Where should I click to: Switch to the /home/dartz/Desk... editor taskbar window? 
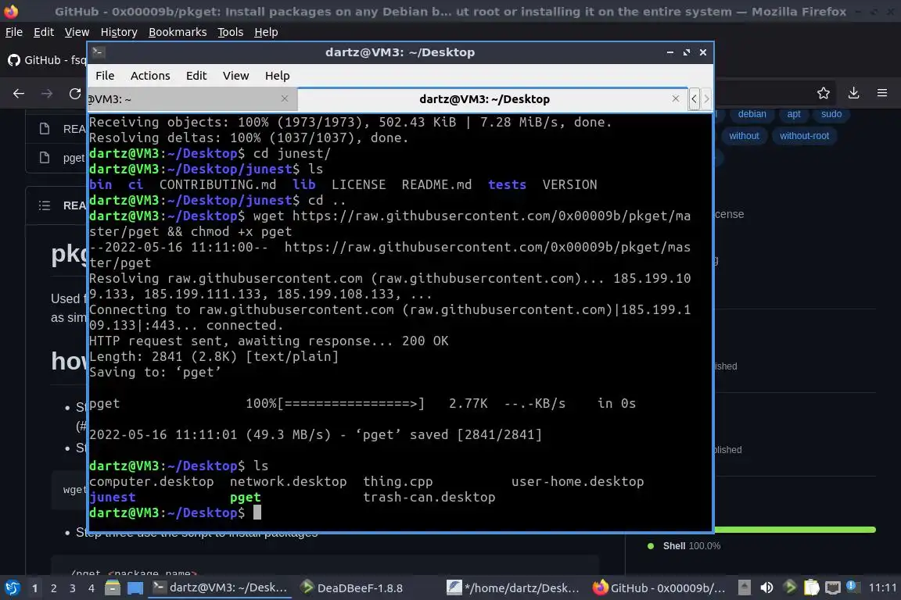point(513,588)
